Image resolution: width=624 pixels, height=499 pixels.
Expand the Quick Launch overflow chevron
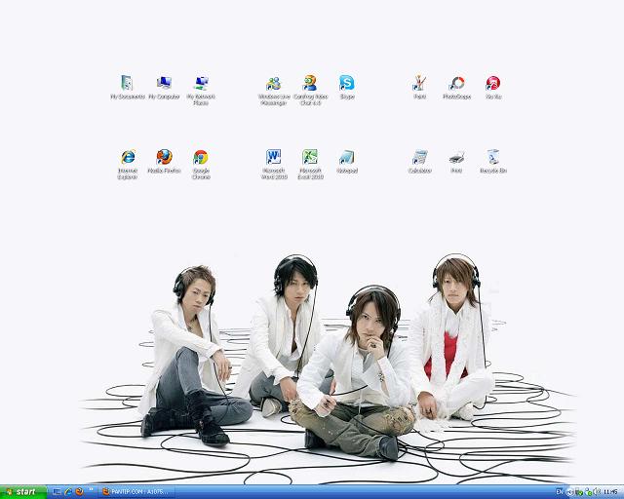[x=91, y=490]
